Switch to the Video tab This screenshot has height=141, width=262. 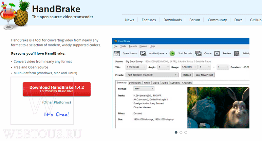tap(156, 83)
